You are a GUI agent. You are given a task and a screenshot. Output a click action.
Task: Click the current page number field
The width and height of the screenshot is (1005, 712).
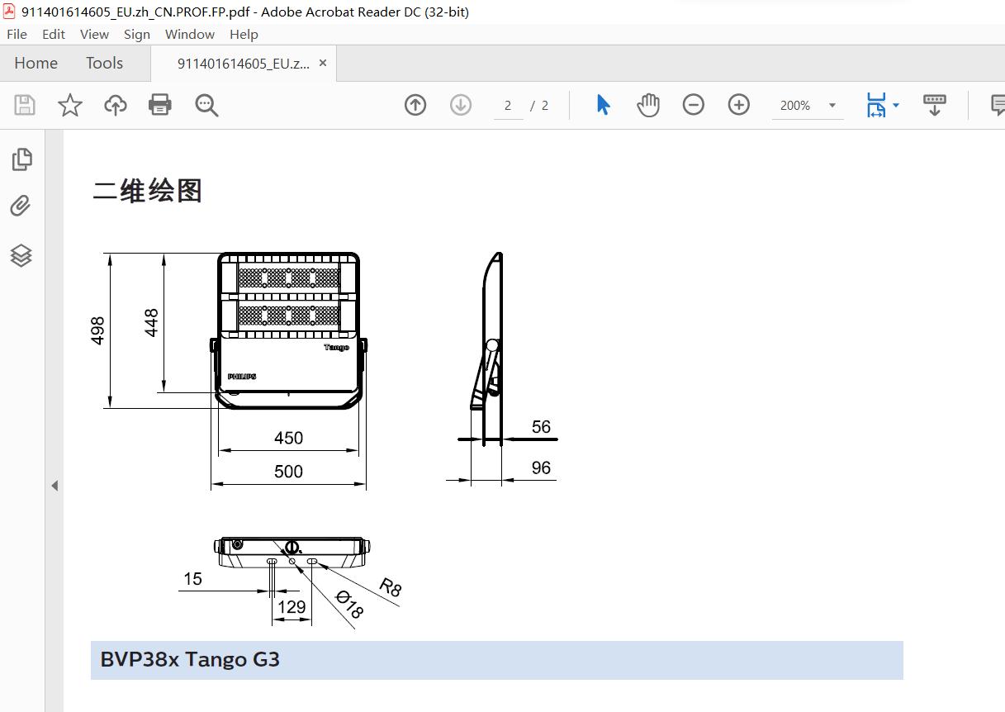(x=508, y=106)
